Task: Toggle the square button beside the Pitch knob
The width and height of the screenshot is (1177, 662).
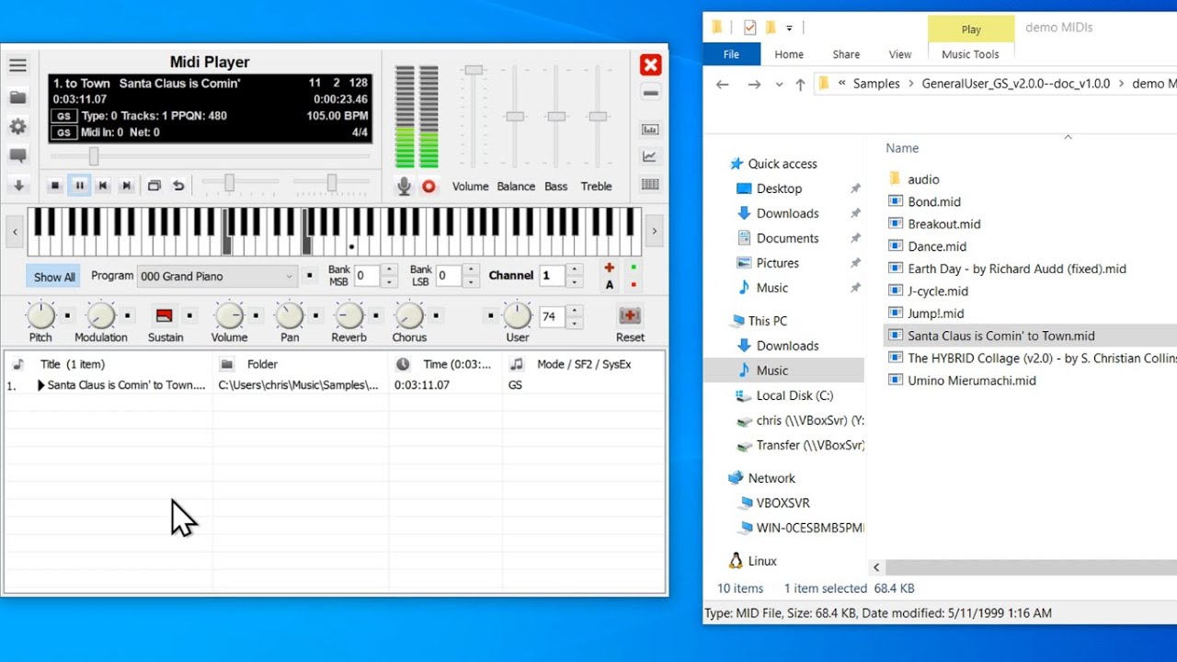Action: [x=67, y=315]
